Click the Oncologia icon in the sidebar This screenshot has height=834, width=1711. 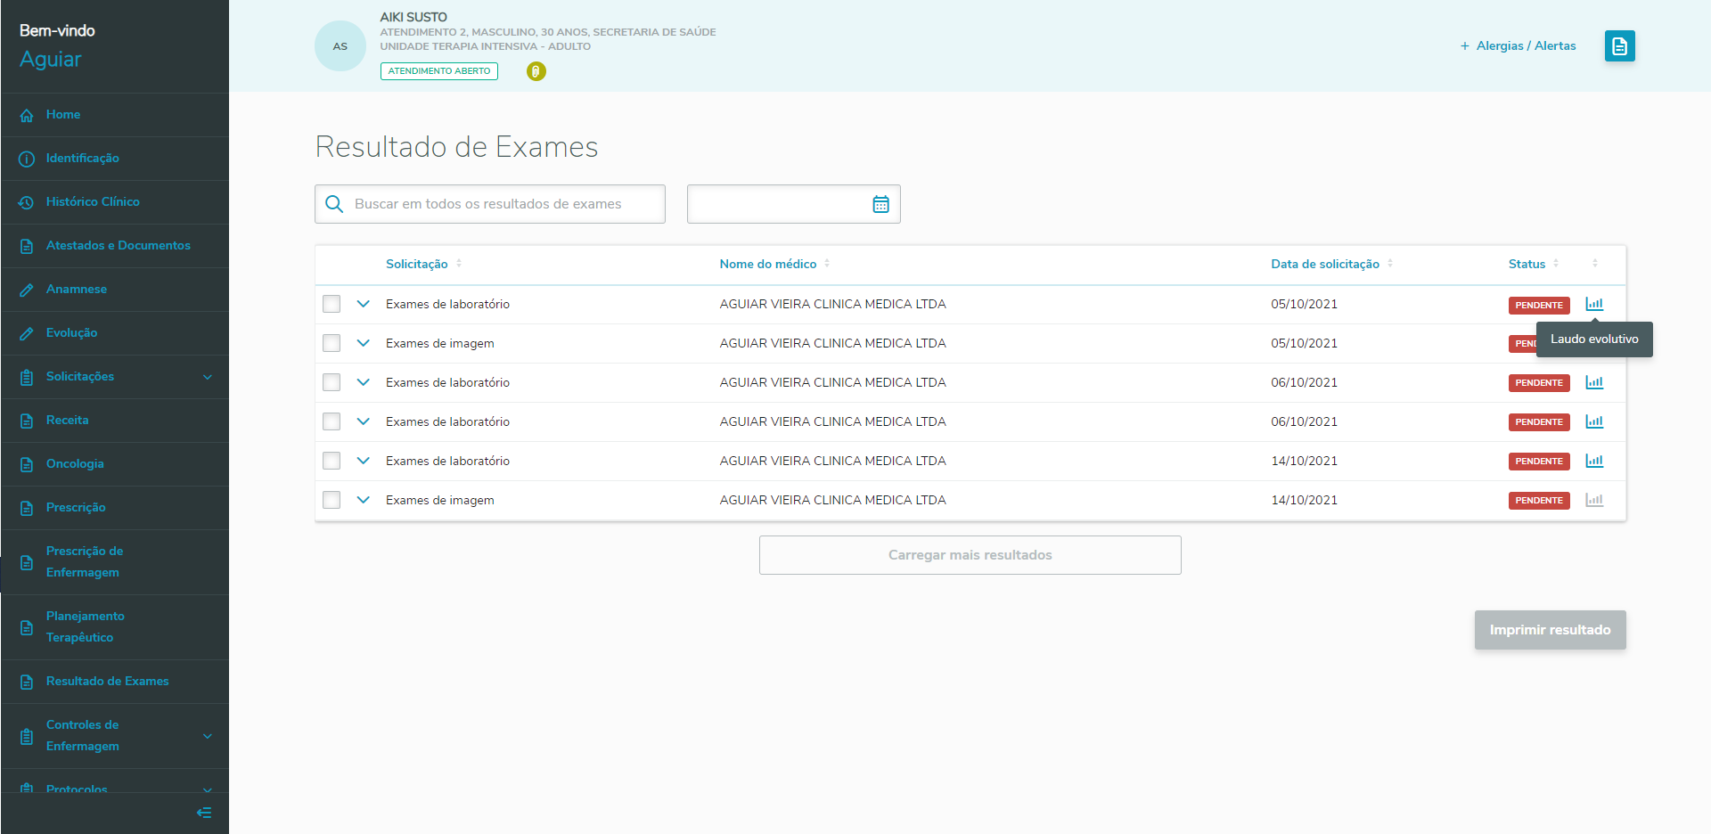27,464
